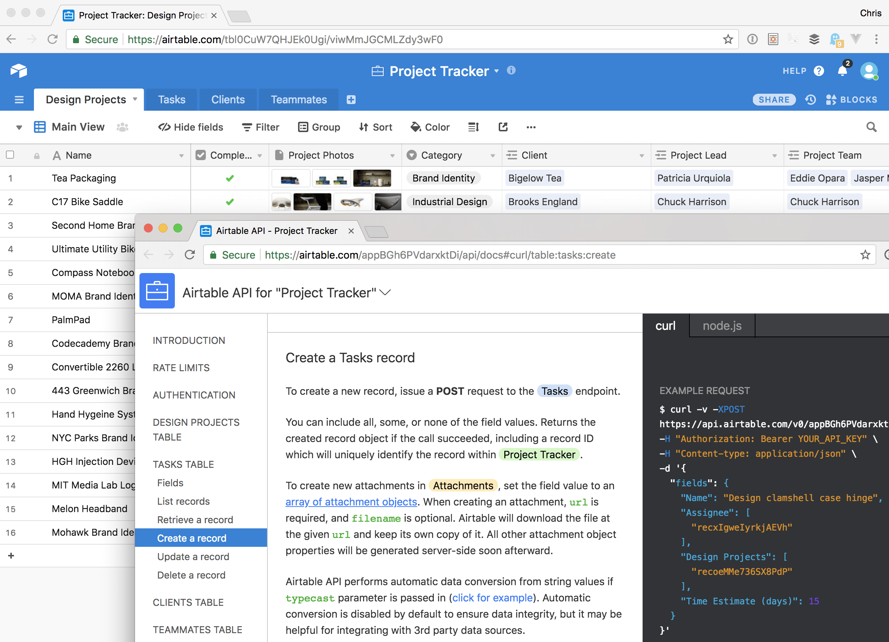Click the front window address bar URL

(x=440, y=255)
